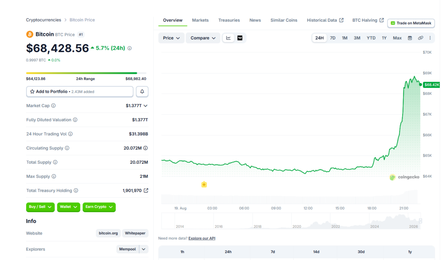Select the Max chart range
The width and height of the screenshot is (444, 260).
coord(397,38)
